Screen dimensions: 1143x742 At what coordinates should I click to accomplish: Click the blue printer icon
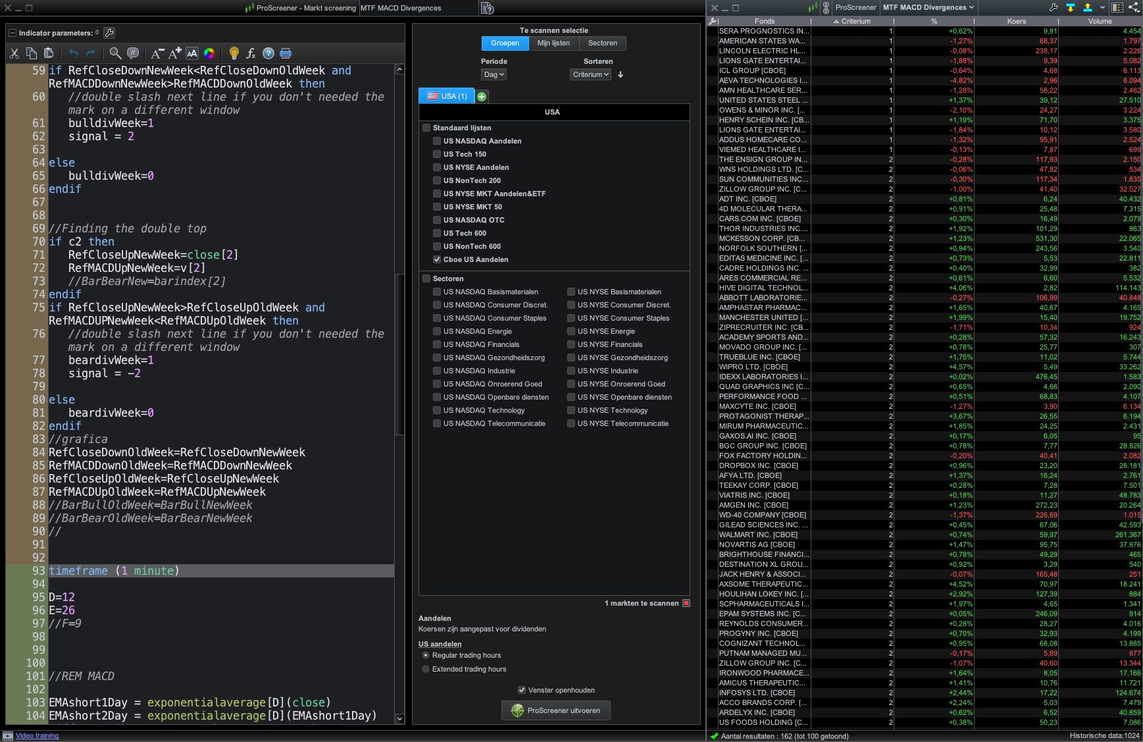click(x=286, y=53)
